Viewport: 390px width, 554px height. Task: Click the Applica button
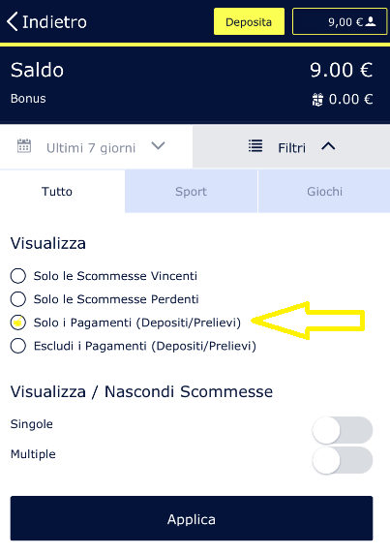192,518
